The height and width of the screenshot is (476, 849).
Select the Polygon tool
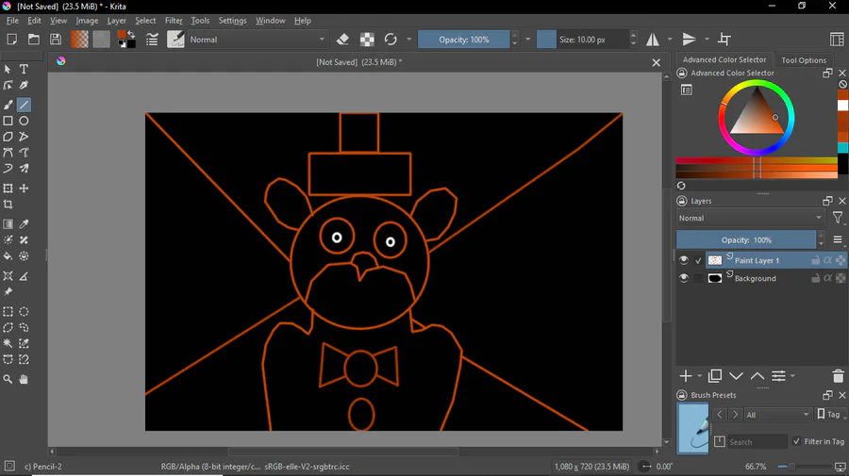pyautogui.click(x=8, y=137)
